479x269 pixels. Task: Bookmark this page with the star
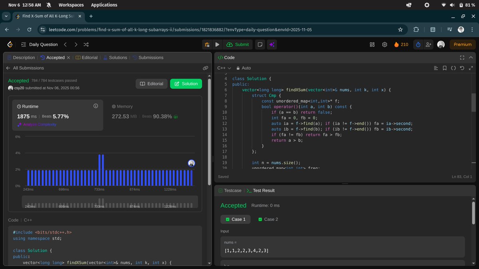point(400,29)
